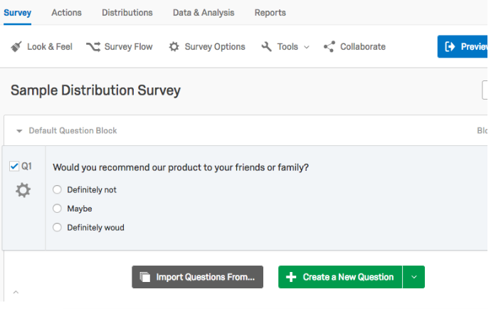
Task: Collapse the Default Question Block triangle
Action: [x=19, y=131]
